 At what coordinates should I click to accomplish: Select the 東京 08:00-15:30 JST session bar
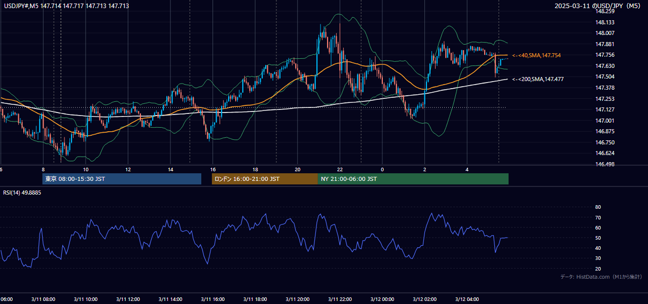coord(122,179)
